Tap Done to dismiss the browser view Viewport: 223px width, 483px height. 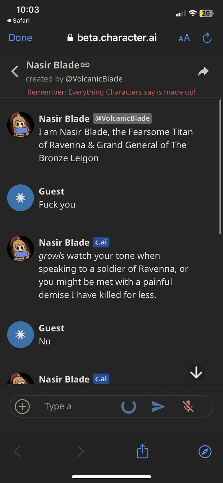point(20,38)
